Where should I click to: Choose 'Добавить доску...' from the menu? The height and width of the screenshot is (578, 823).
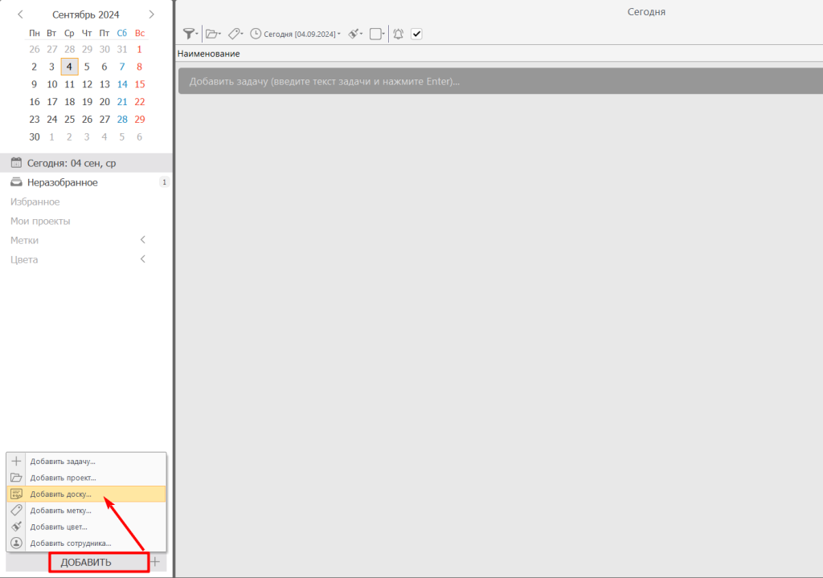tap(87, 494)
